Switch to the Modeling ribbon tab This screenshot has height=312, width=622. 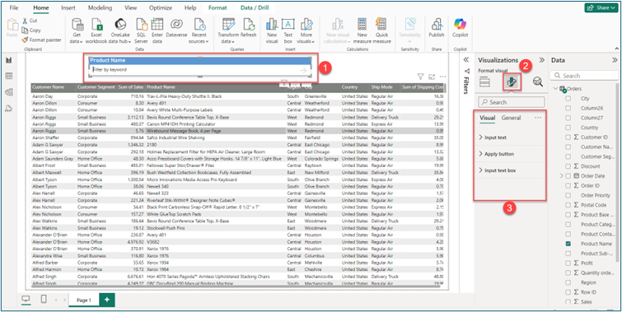click(x=100, y=8)
